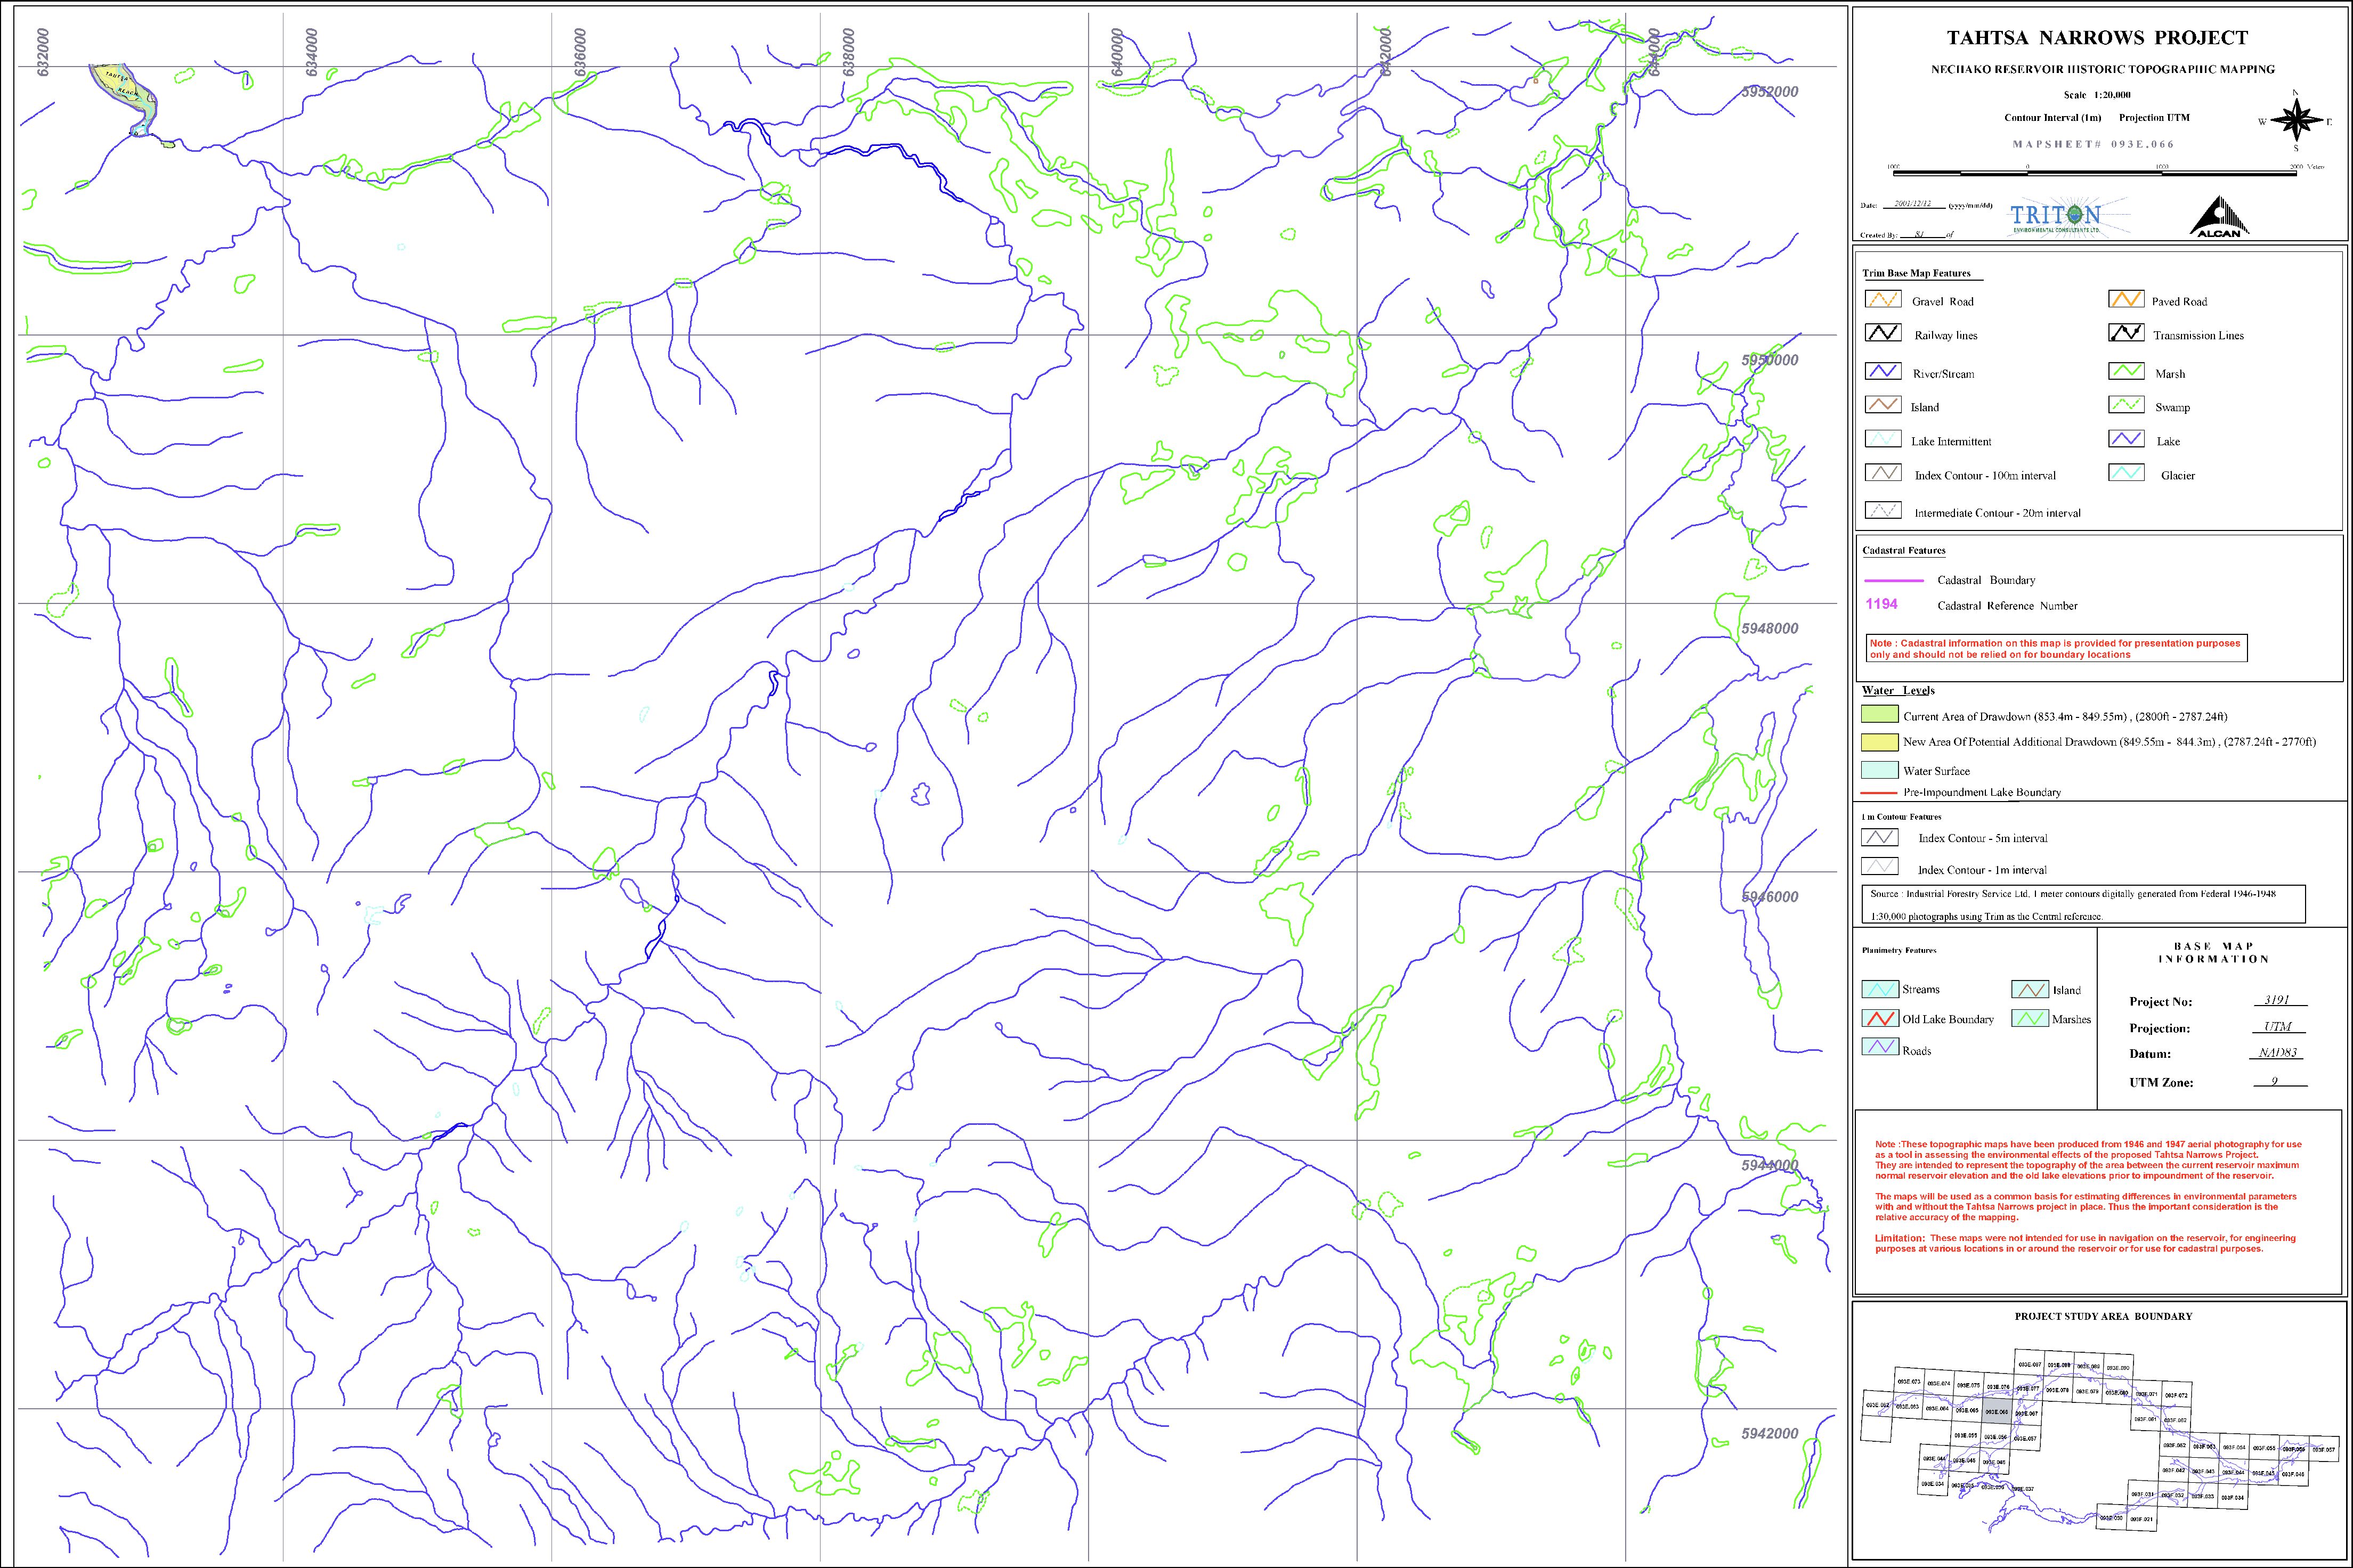Image resolution: width=2353 pixels, height=1568 pixels.
Task: Click the Gravel Road legend symbol
Action: click(x=1883, y=300)
